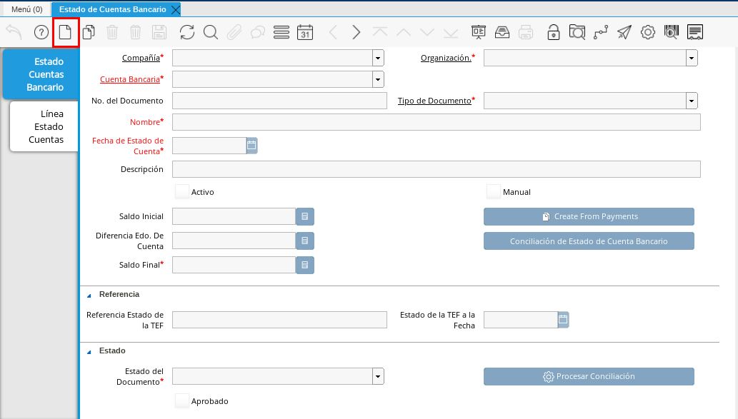Click the Cuenta Bancaria label link
Image resolution: width=738 pixels, height=419 pixels.
point(130,79)
